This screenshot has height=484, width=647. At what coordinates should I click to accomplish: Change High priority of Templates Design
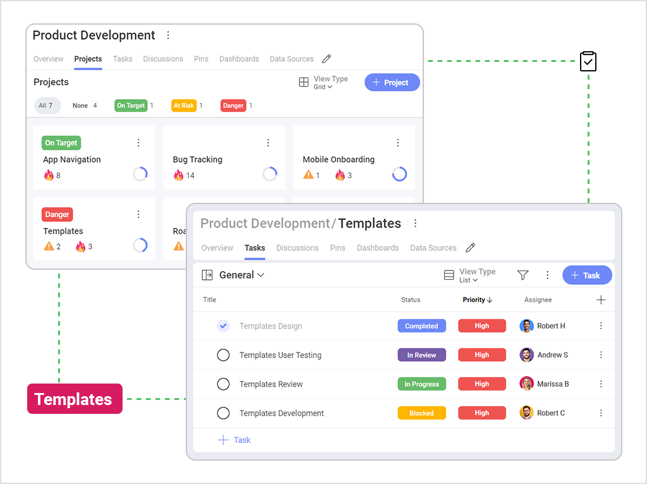482,326
